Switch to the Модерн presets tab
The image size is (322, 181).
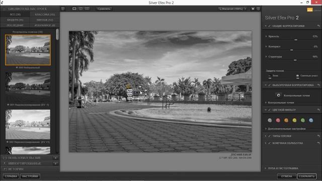[x=15, y=20]
